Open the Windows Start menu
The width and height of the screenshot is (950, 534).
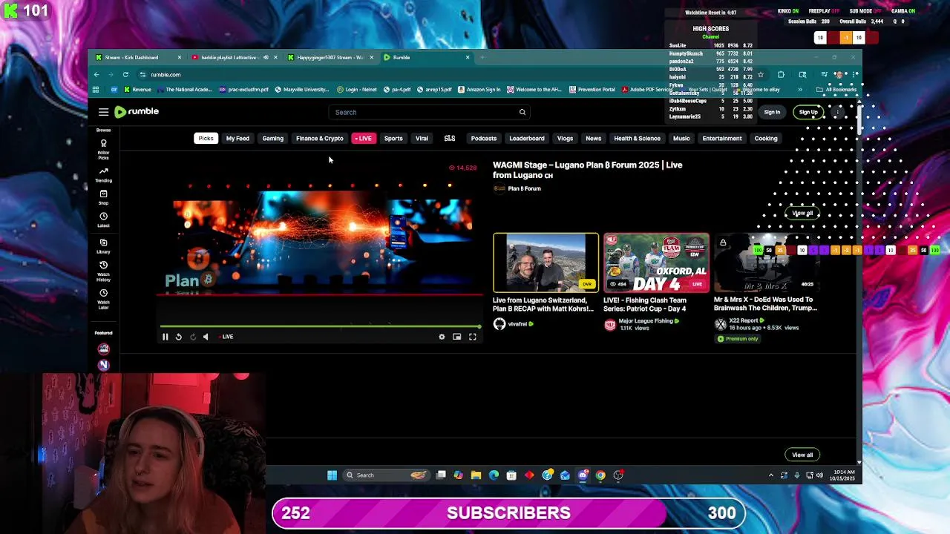click(332, 475)
